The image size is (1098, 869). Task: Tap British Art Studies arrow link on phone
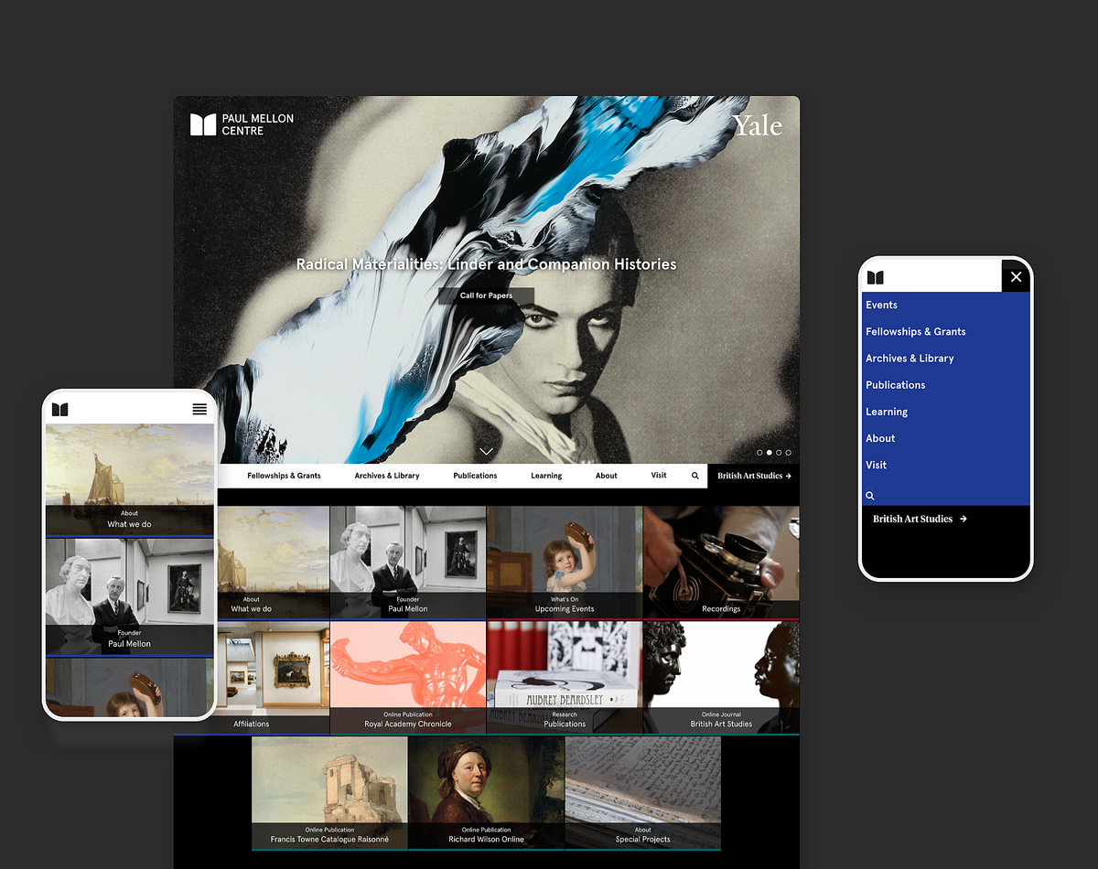920,519
